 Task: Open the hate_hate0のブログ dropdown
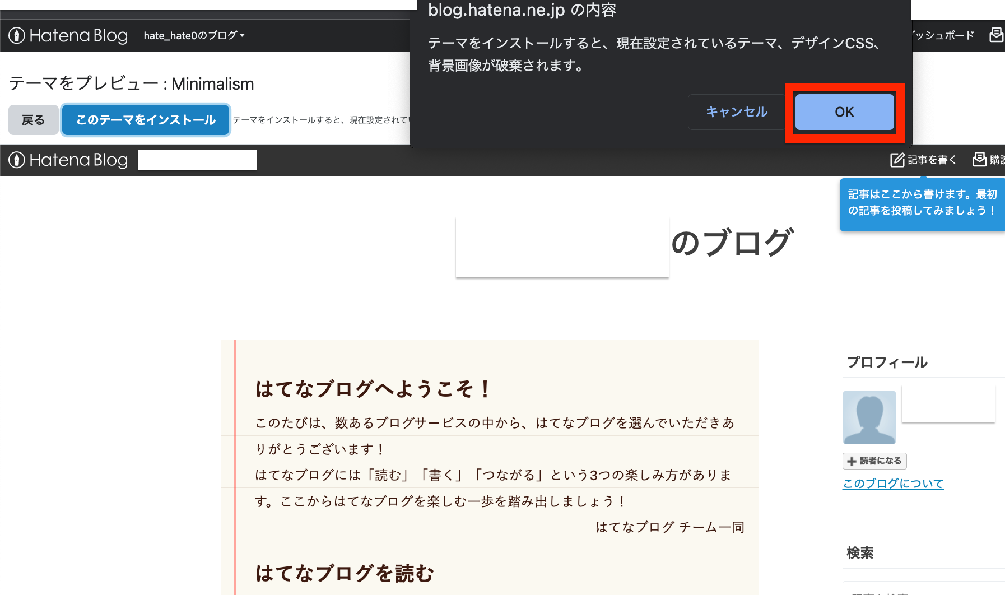point(194,35)
